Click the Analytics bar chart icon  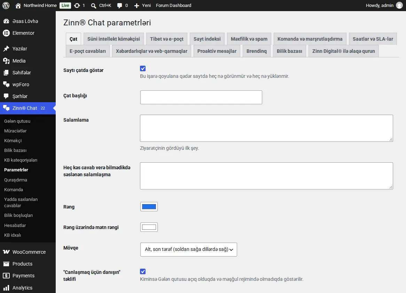(6, 288)
